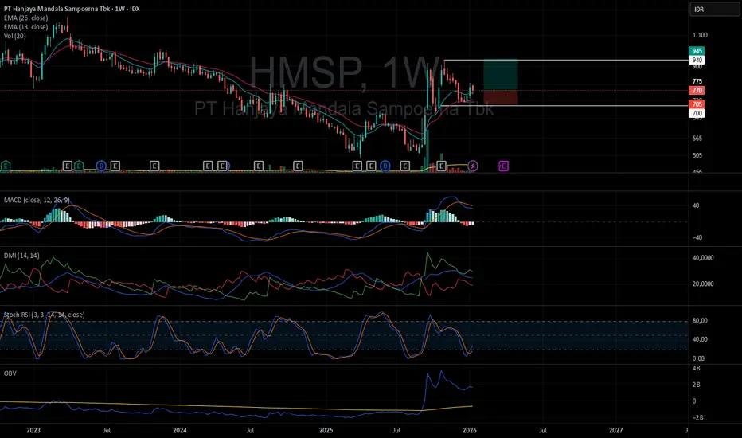Click the white 700 price label
The height and width of the screenshot is (438, 742).
click(x=697, y=113)
